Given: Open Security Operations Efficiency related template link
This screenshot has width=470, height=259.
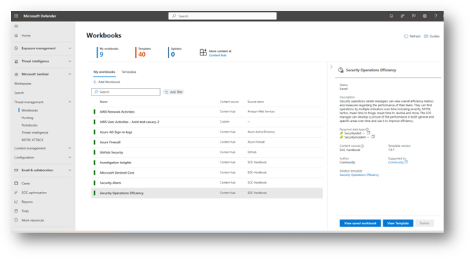Looking at the screenshot, I should coord(359,175).
